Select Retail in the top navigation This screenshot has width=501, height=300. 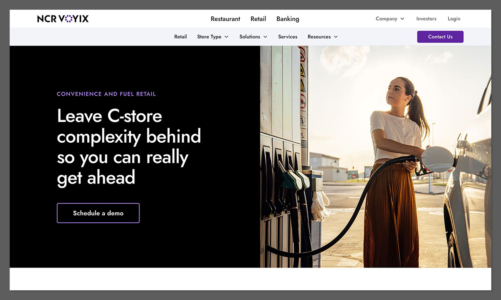point(258,19)
